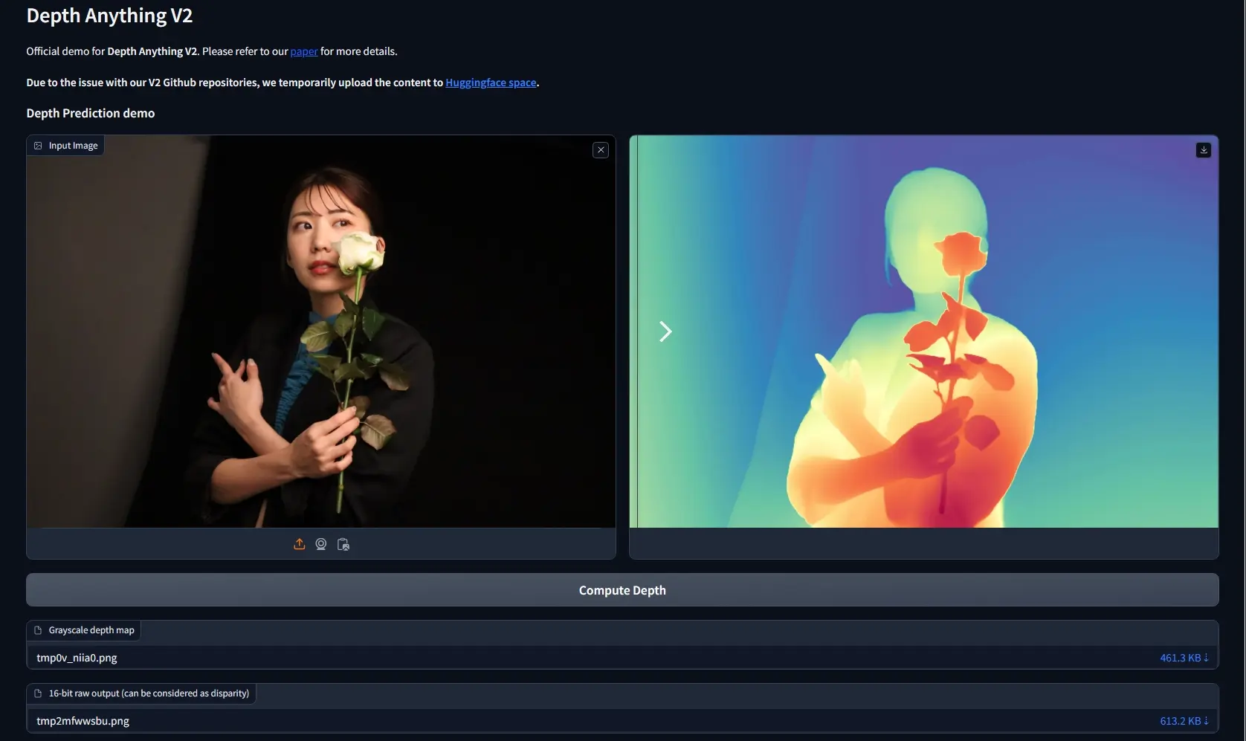Download the depth map result image

[x=1204, y=149]
